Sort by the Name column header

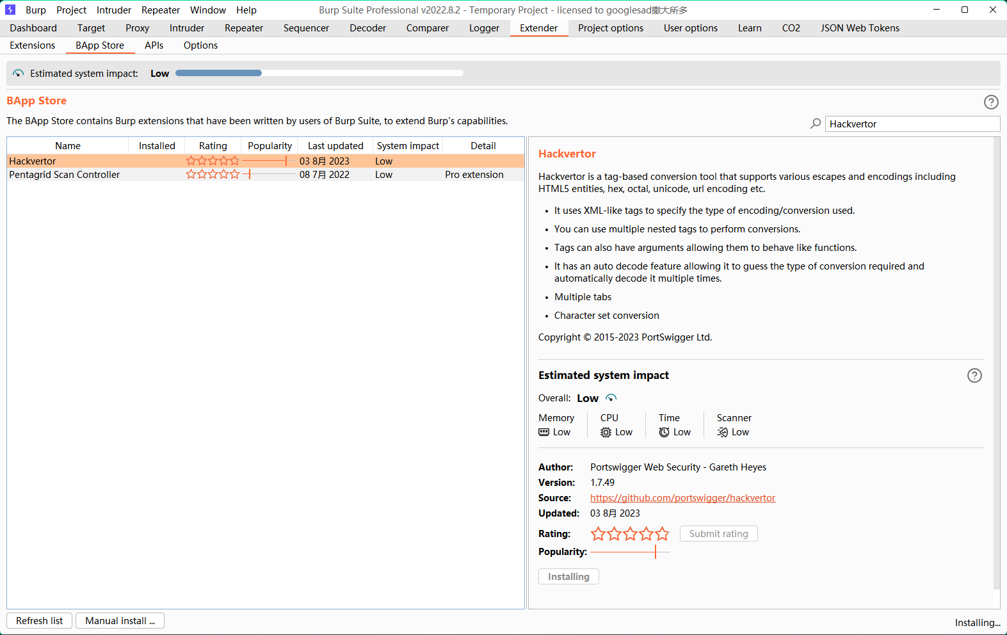[68, 146]
